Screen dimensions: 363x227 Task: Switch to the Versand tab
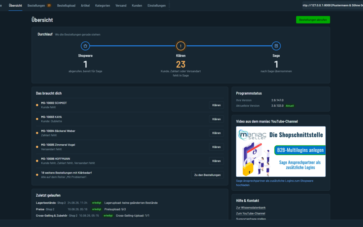(121, 6)
